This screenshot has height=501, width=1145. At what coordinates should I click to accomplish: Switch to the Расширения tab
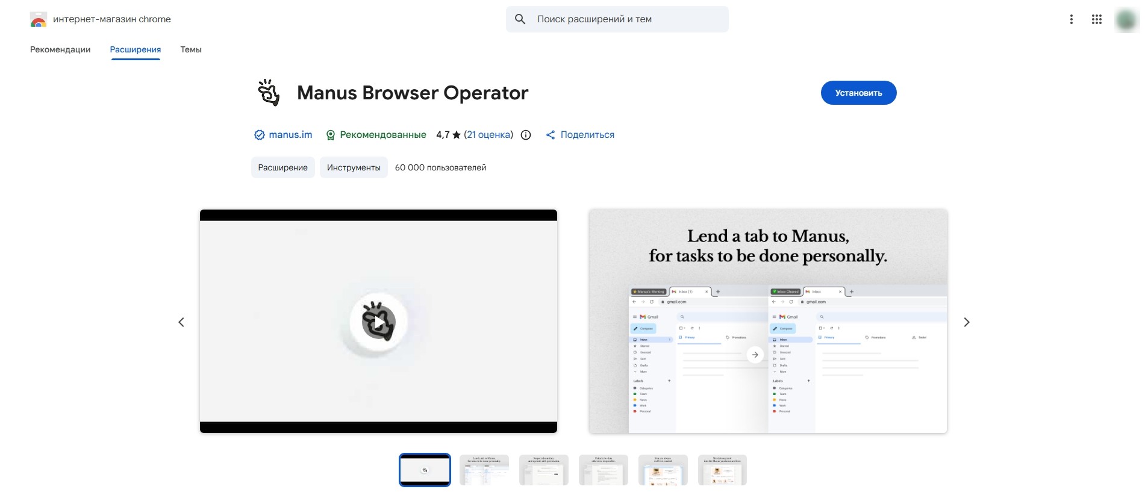[x=136, y=49]
